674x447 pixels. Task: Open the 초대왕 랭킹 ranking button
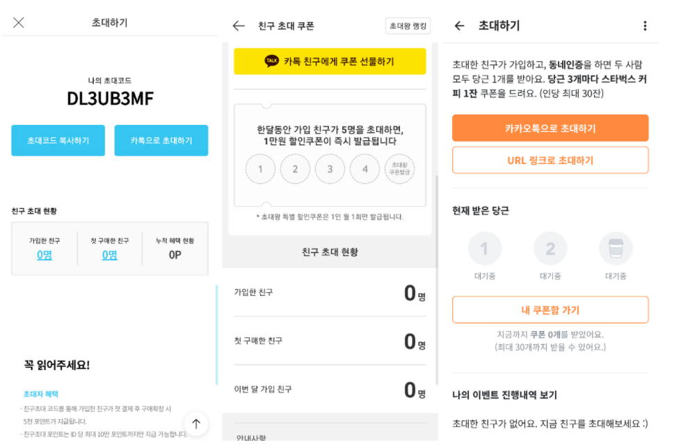coord(408,26)
